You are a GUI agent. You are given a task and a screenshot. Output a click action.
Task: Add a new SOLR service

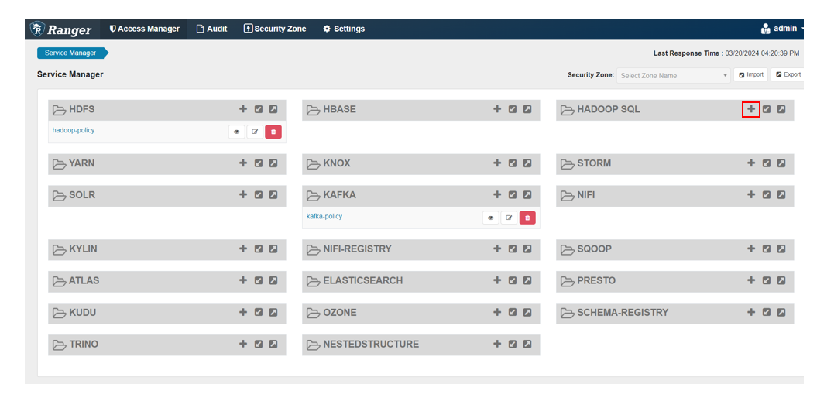click(243, 195)
